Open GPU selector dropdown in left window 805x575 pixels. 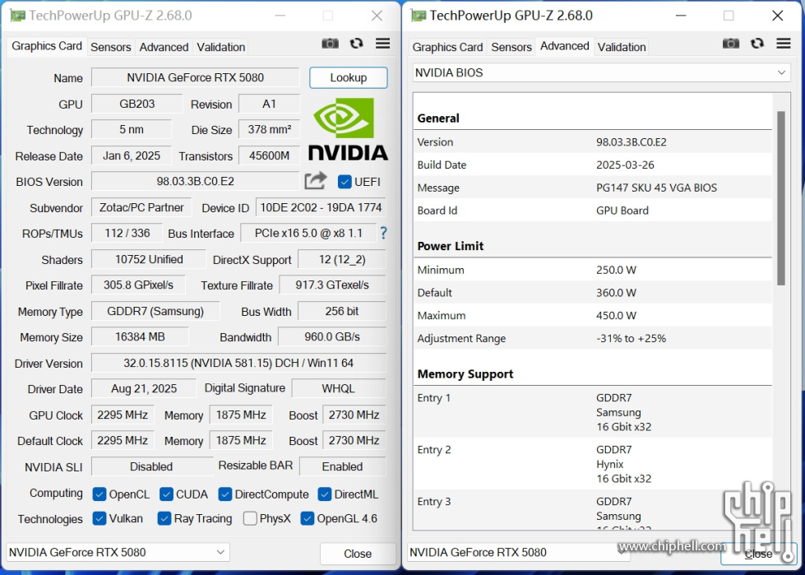tap(118, 553)
